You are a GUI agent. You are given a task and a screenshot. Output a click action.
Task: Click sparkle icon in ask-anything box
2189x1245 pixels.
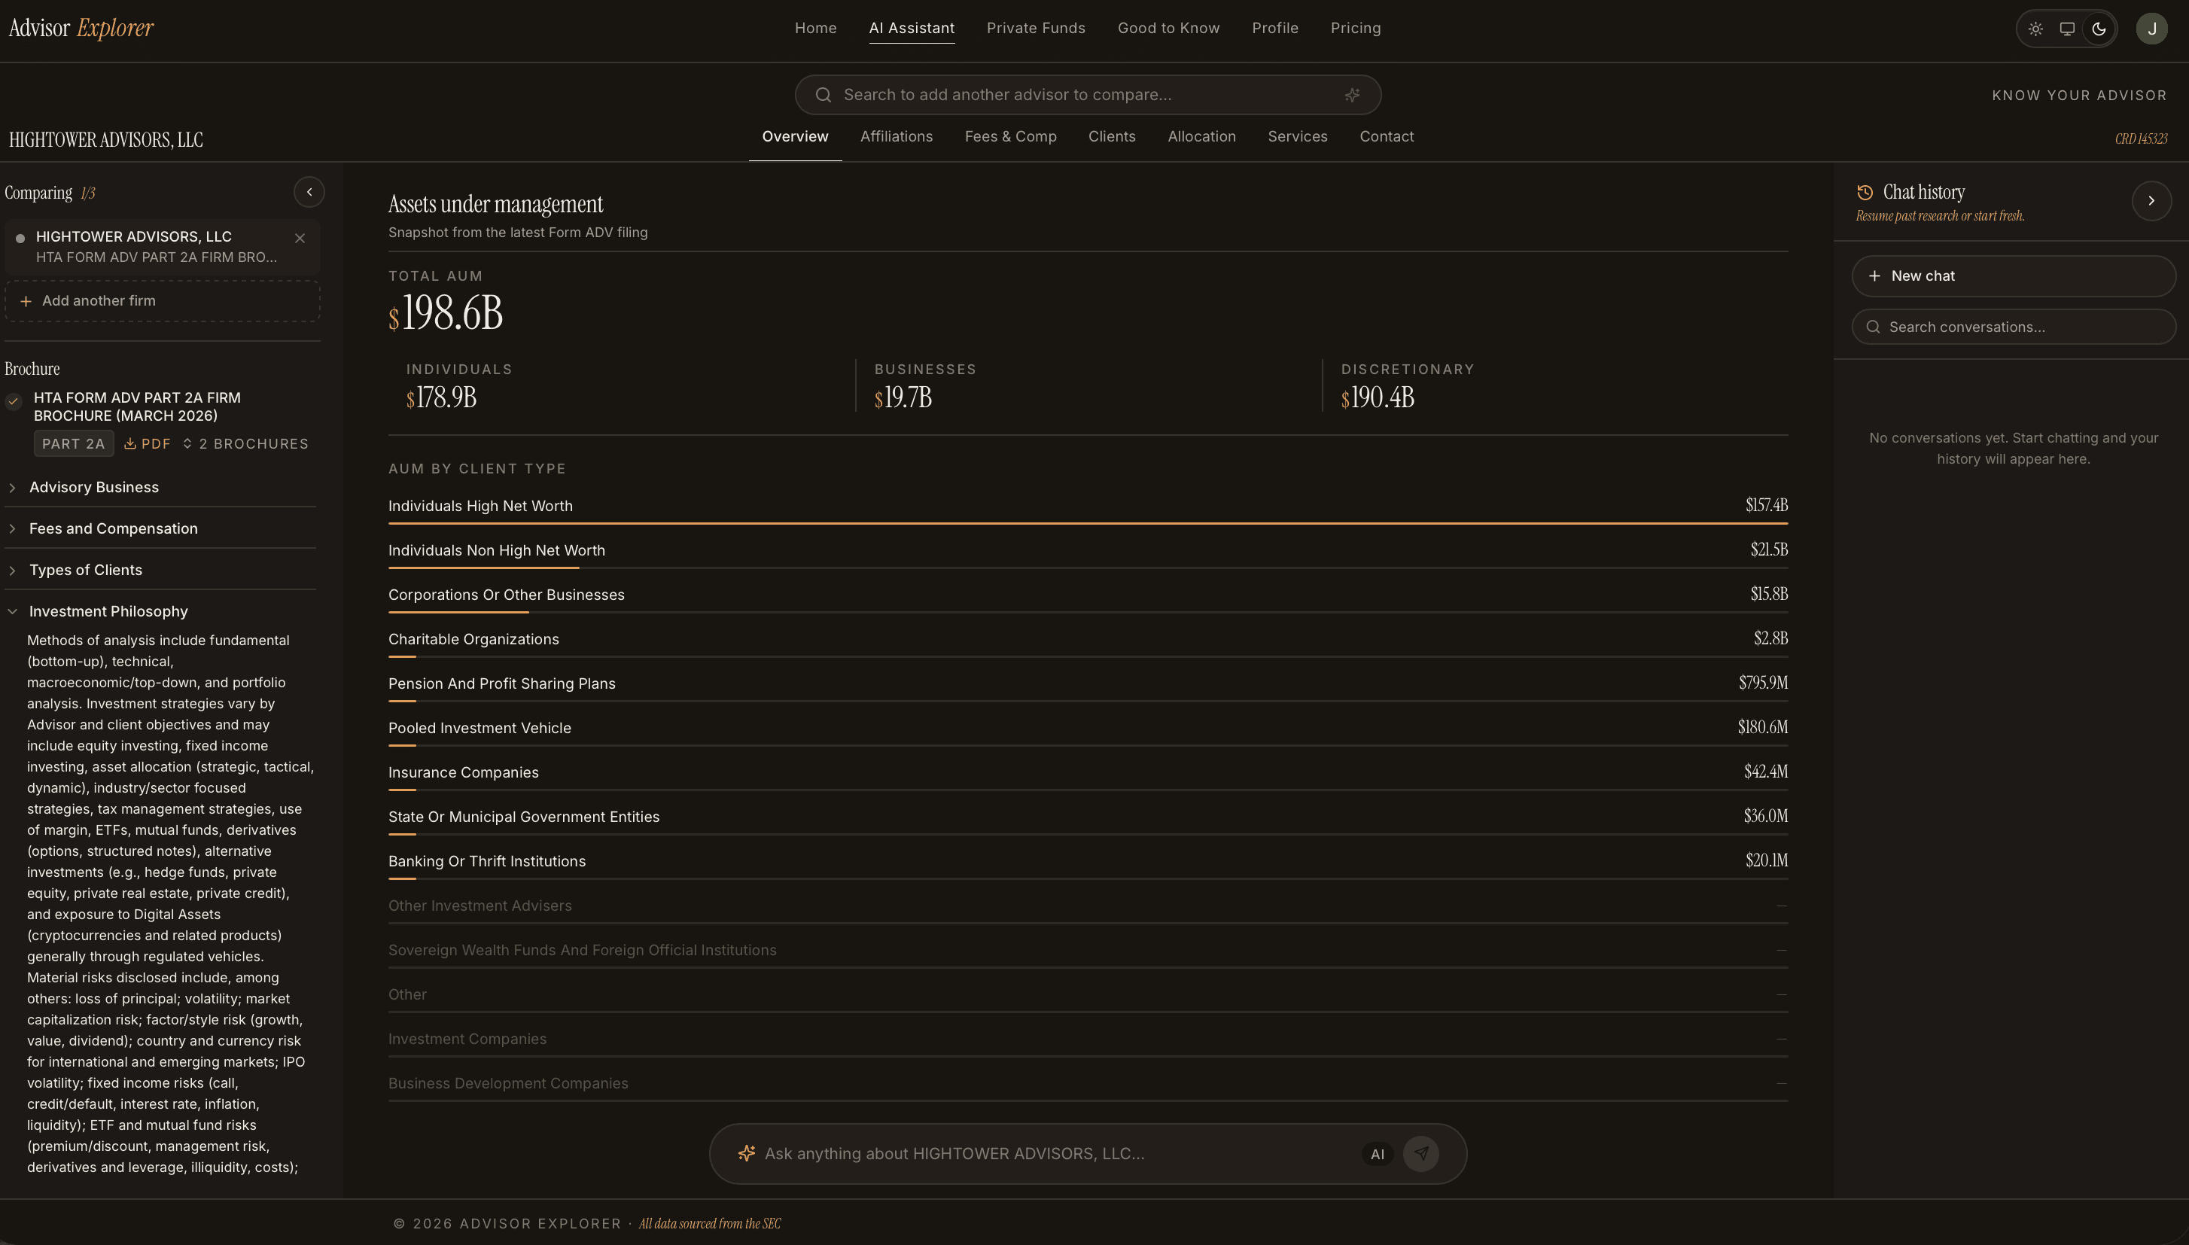(746, 1153)
